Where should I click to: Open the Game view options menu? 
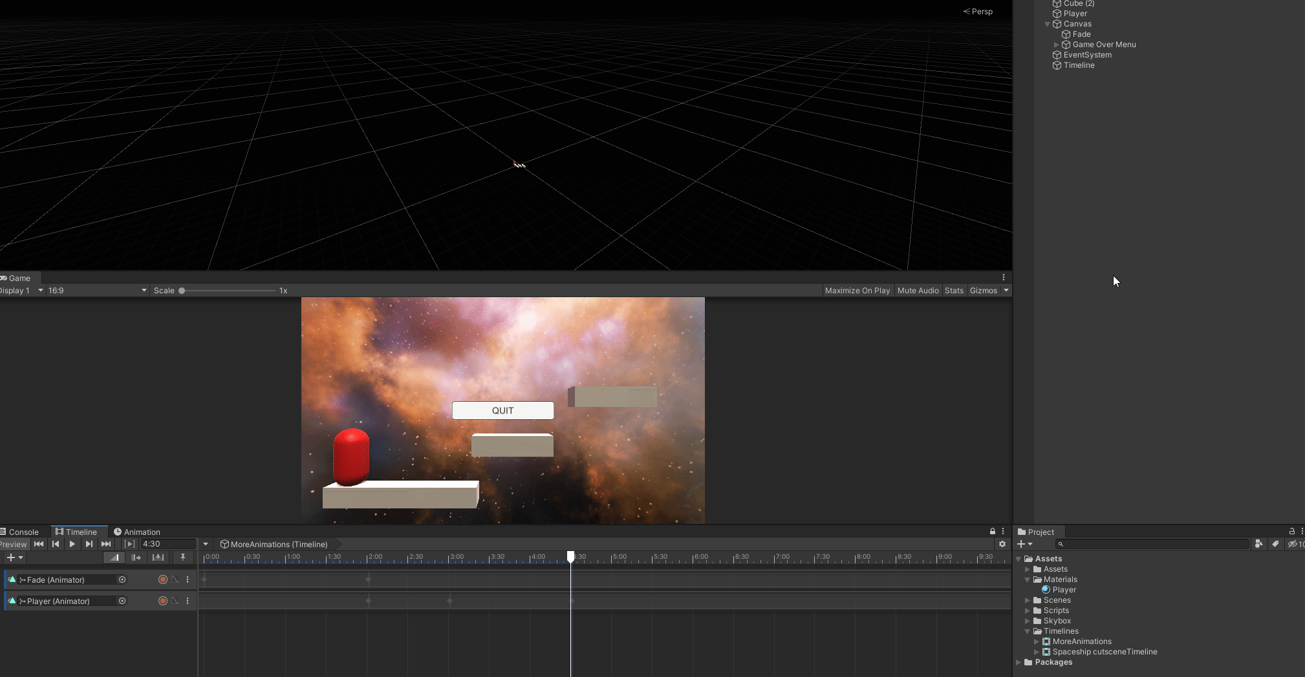1004,278
